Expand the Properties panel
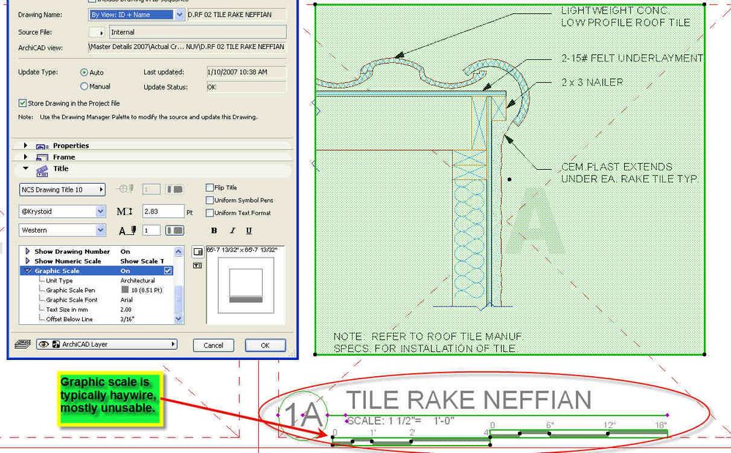The height and width of the screenshot is (453, 731). [x=26, y=146]
